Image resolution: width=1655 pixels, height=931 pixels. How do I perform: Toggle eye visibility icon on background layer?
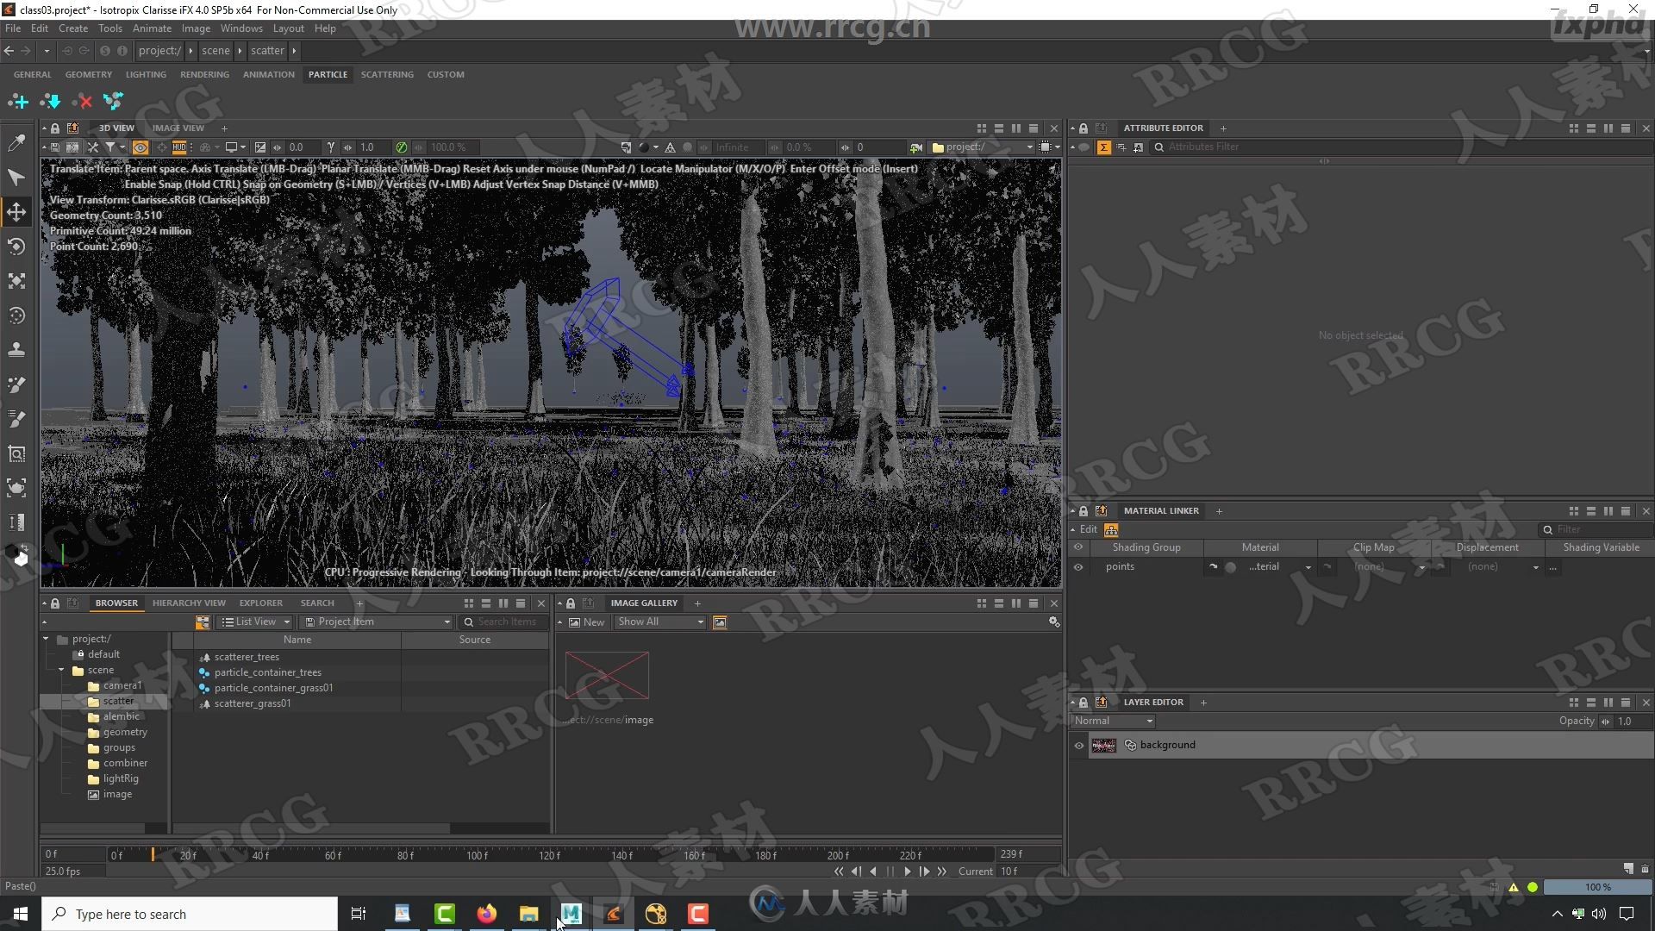(x=1080, y=743)
